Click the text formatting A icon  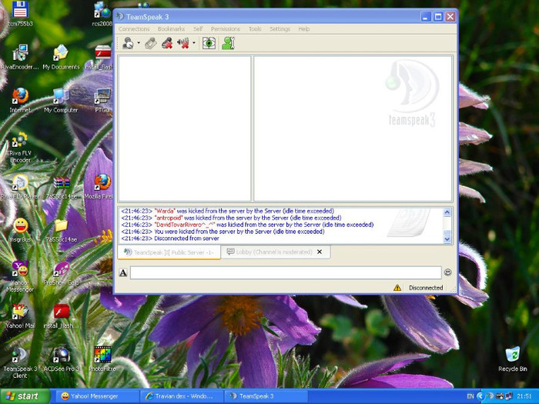tap(123, 272)
